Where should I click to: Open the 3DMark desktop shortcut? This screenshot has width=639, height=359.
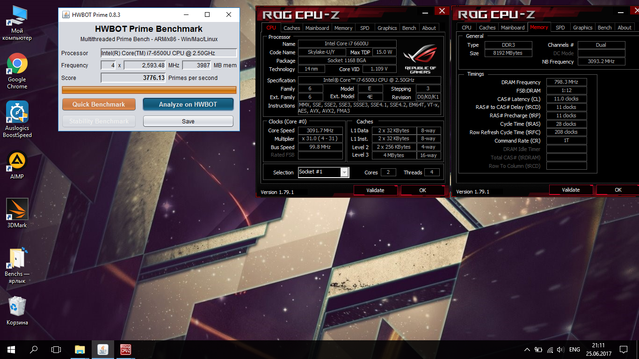pyautogui.click(x=17, y=213)
